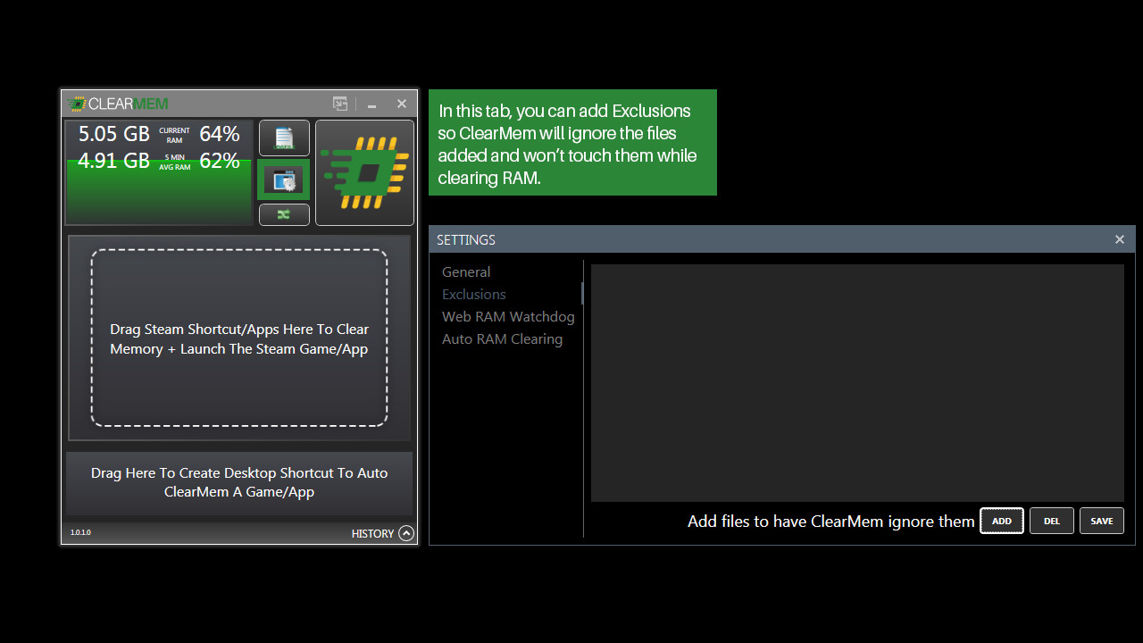
Task: Open the Web RAM Watchdog section
Action: click(508, 316)
